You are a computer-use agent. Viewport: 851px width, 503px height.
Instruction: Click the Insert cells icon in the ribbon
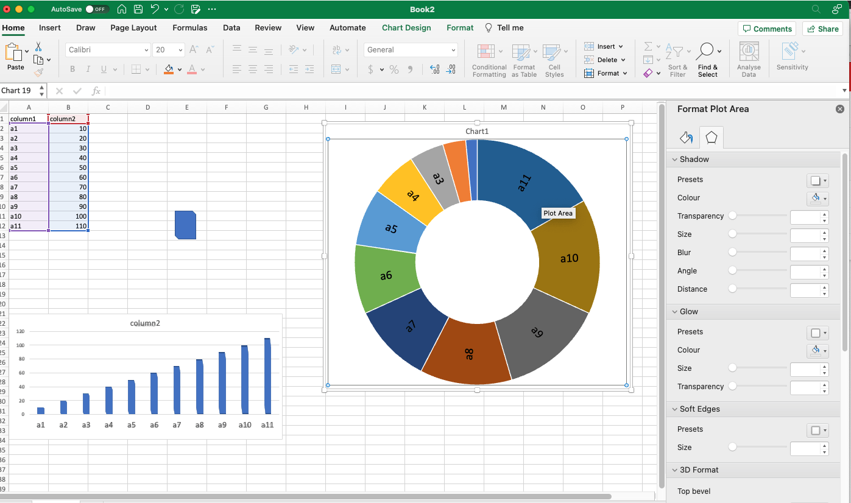click(588, 46)
